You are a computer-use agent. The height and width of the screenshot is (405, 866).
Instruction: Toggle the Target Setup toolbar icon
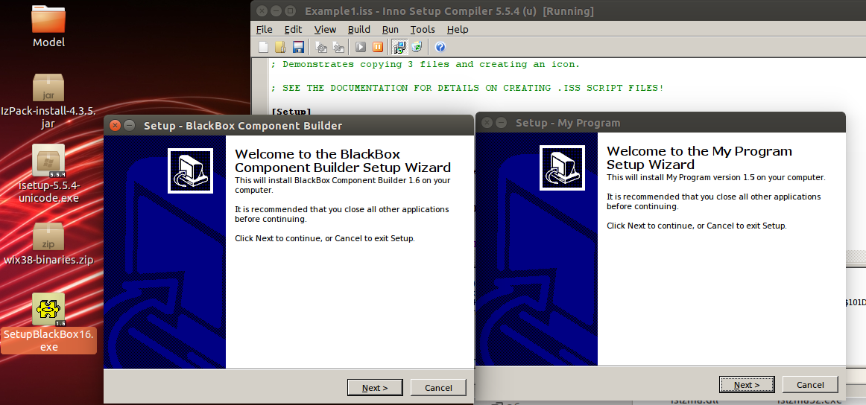[x=399, y=47]
